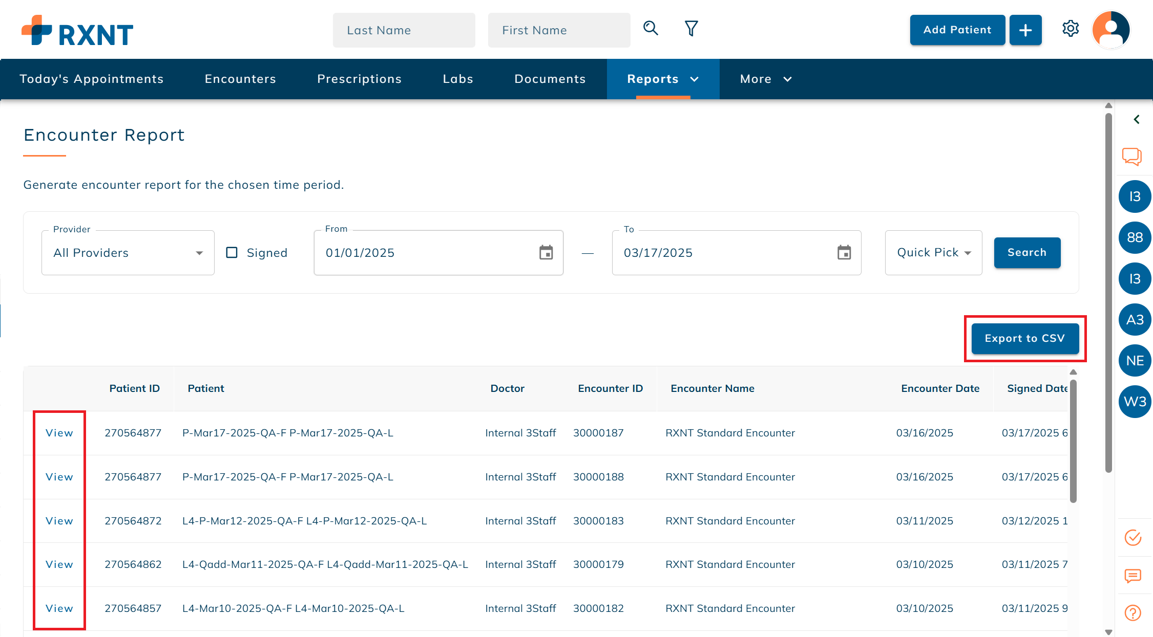Open the Quick Pick dropdown
Image resolution: width=1153 pixels, height=637 pixels.
[x=933, y=253]
